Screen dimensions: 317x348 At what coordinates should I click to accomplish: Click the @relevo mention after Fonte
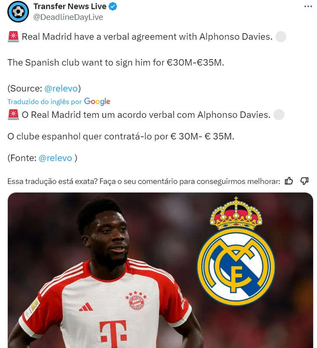click(55, 158)
